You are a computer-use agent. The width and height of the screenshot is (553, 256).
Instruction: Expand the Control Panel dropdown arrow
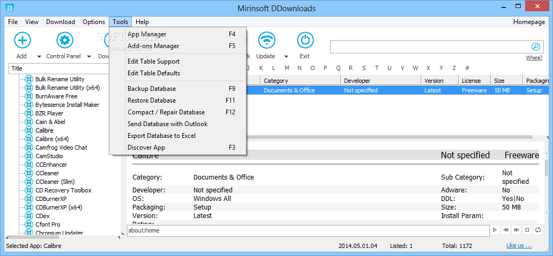(89, 56)
